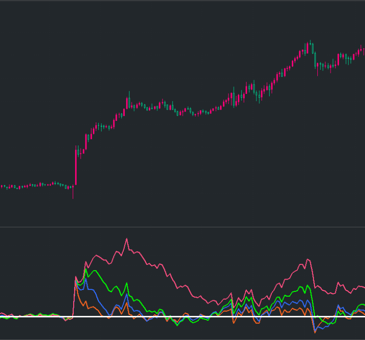Select the pink line's lowest valley mid-chart
The height and width of the screenshot is (340, 365).
[218, 304]
